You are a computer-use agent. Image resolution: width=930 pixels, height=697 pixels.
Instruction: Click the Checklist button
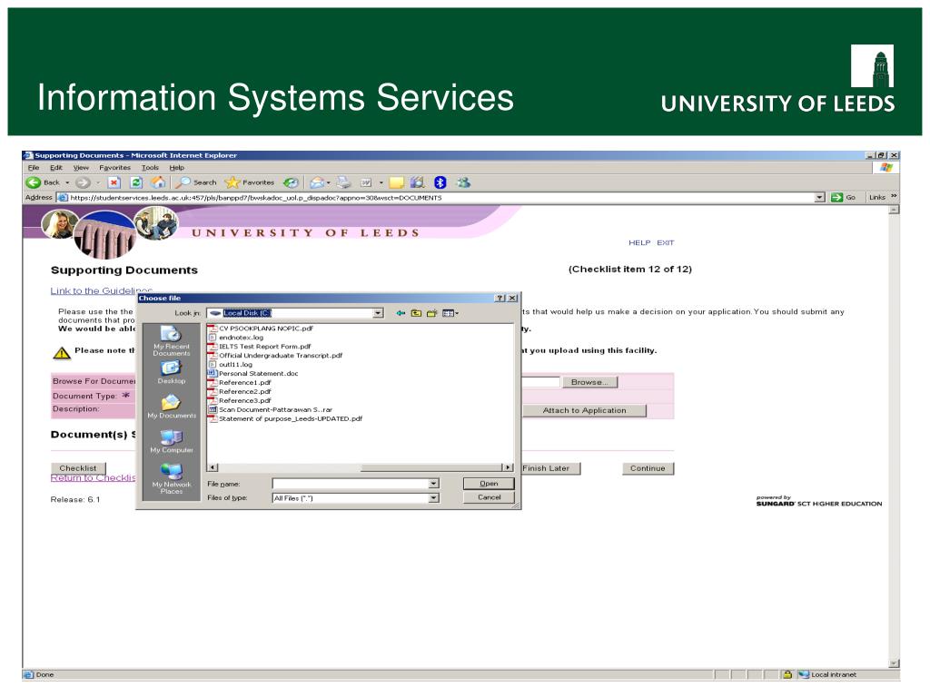click(78, 468)
